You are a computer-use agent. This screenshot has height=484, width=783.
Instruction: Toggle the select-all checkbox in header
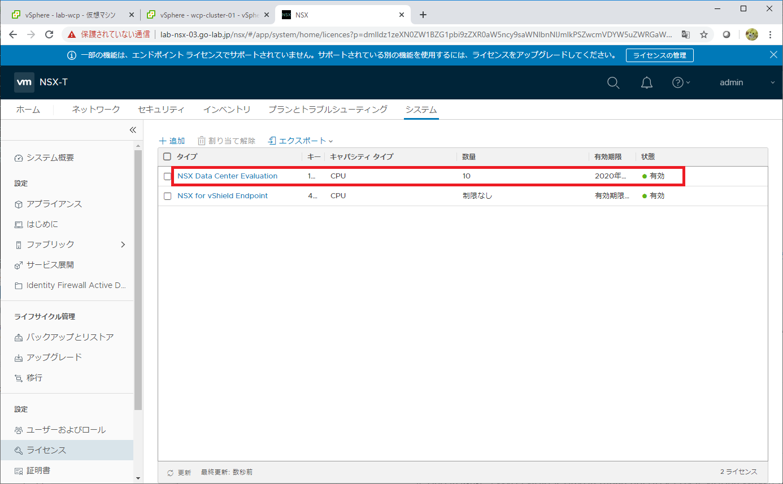167,156
